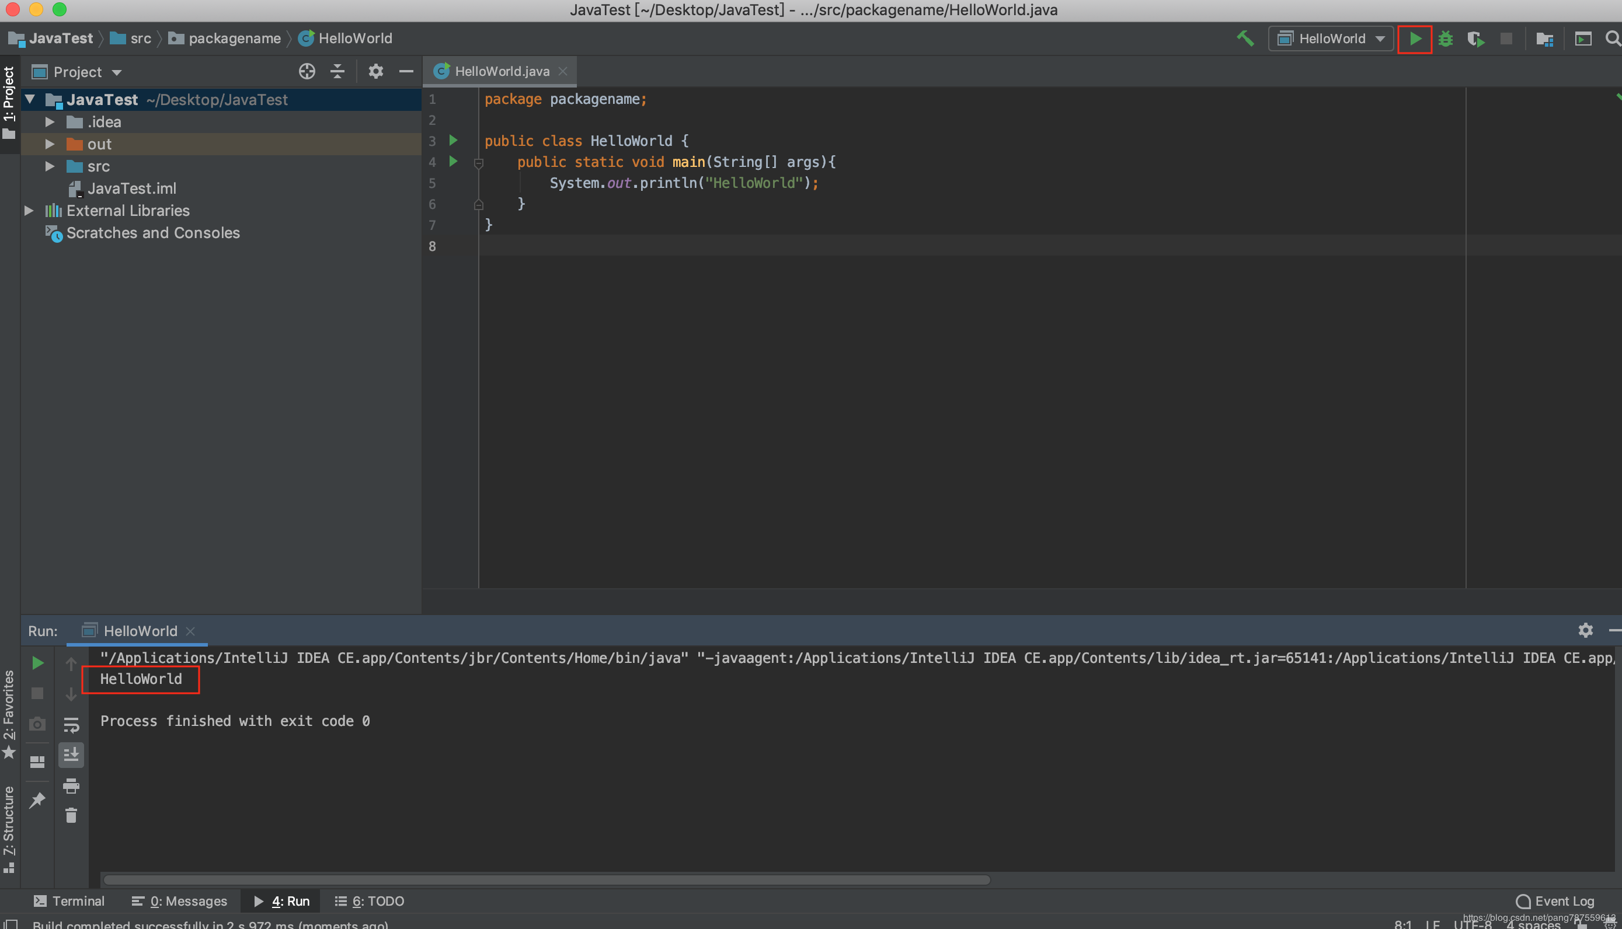The height and width of the screenshot is (929, 1622).
Task: Open the 6: TODO tool window tab
Action: pos(370,901)
